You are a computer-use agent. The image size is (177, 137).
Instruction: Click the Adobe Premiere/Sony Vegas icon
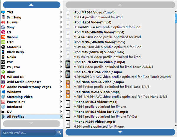click(3, 87)
